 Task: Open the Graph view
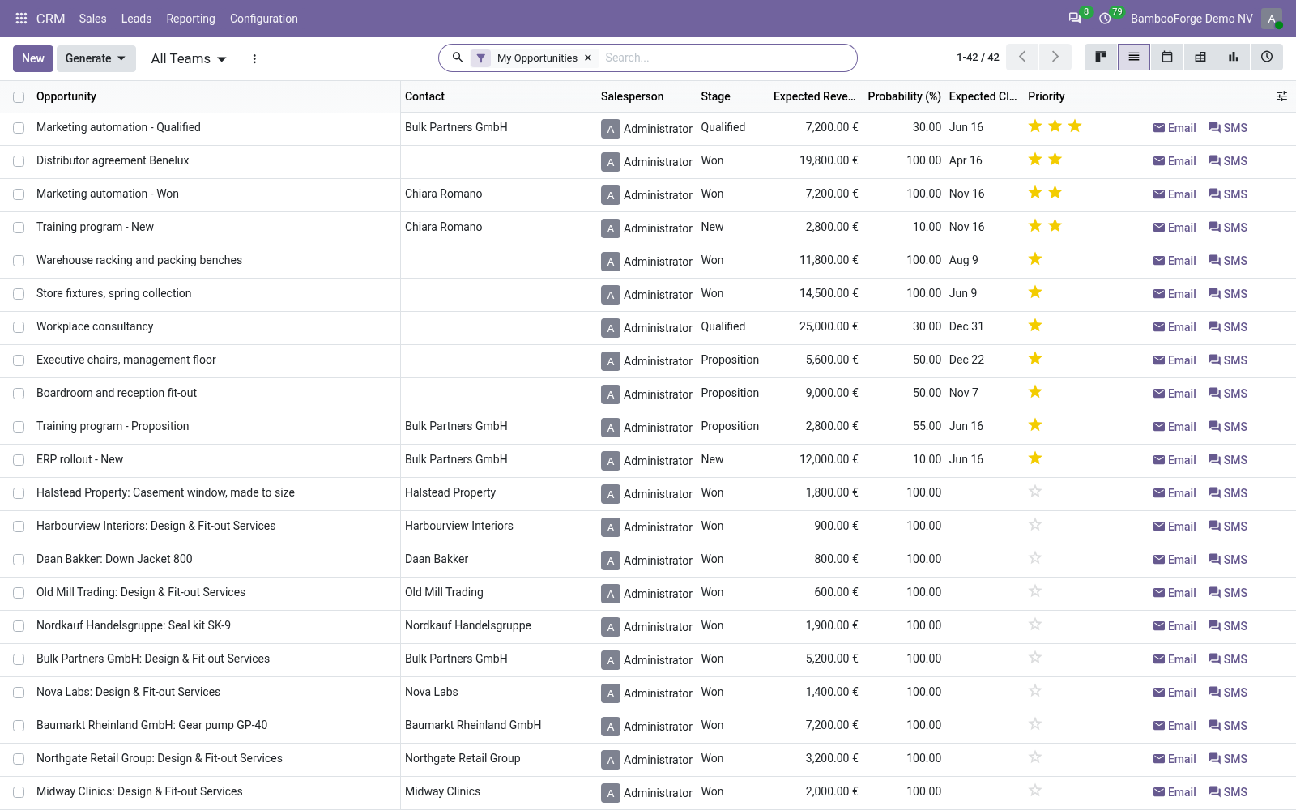[x=1234, y=58]
